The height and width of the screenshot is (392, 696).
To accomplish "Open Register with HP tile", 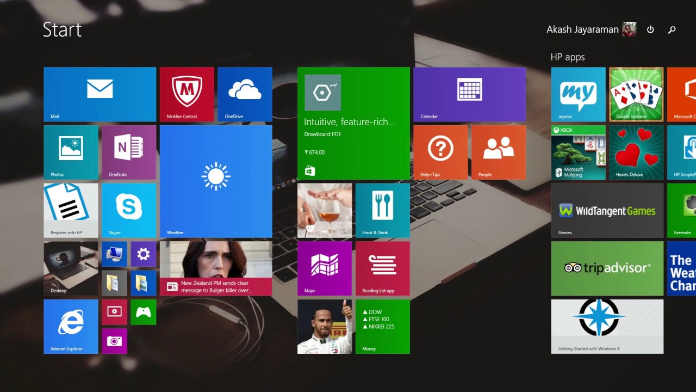I will click(71, 210).
